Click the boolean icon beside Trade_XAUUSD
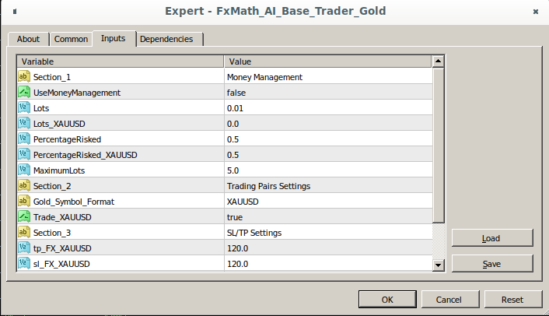This screenshot has width=549, height=316. point(24,216)
